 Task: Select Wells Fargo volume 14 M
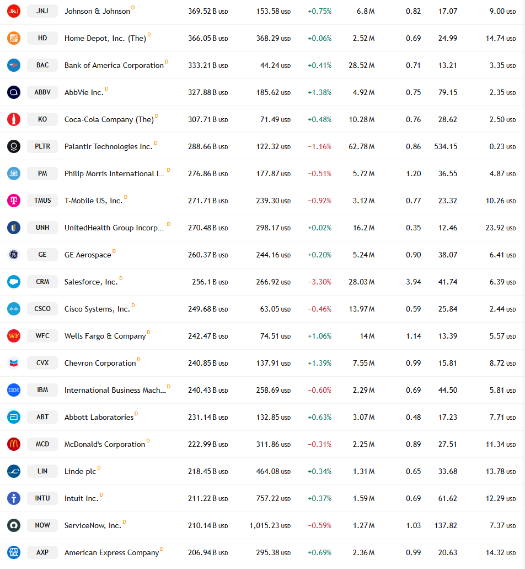point(367,336)
